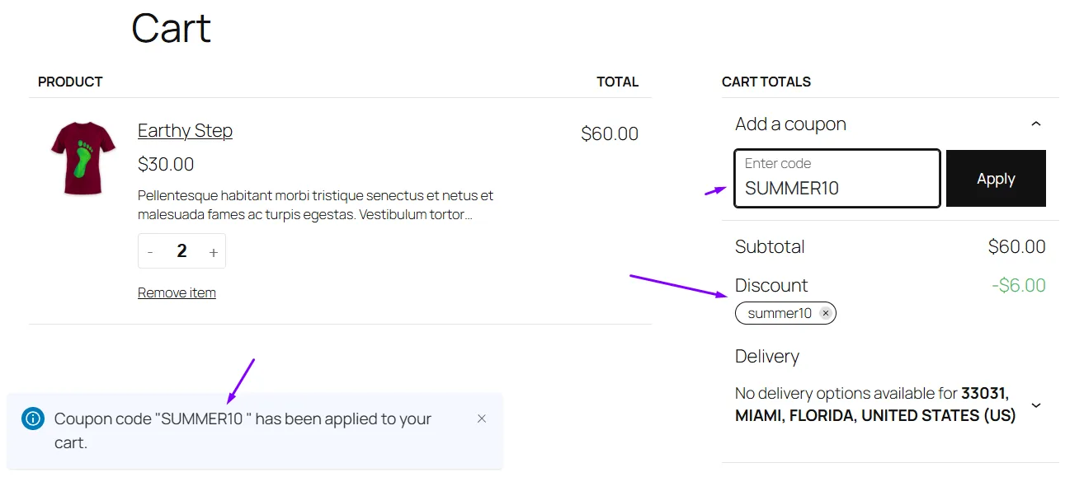Viewport: 1084px width, 477px height.
Task: Click the $30.00 unit price
Action: click(x=166, y=164)
